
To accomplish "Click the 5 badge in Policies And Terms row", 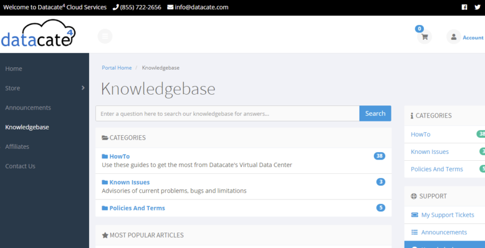I will (x=381, y=208).
